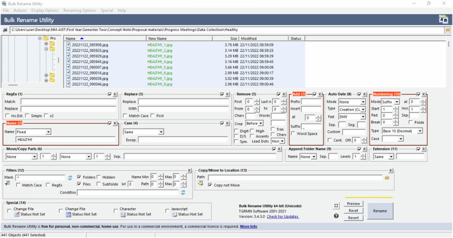Screen dimensions: 453x238
Task: Open the File menu
Action: coord(6,10)
